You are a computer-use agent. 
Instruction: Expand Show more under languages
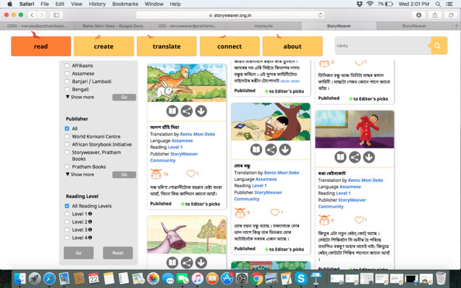80,97
